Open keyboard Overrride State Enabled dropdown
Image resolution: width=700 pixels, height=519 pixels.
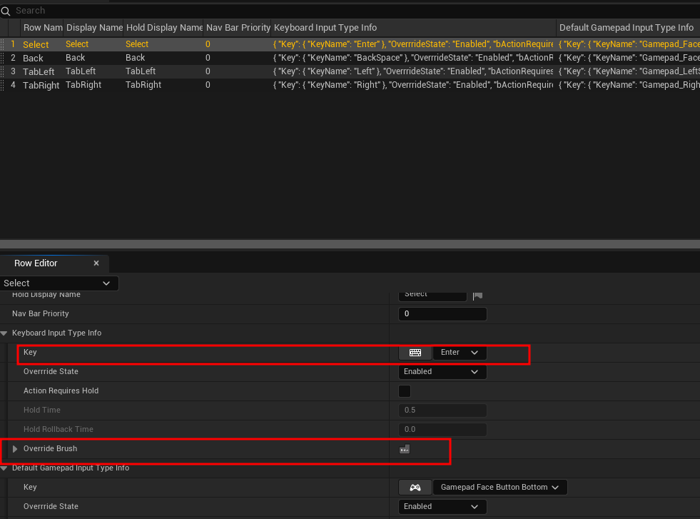pos(442,372)
